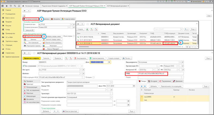Open Лаб. исследования side tab
The image size is (214, 115).
31,90
